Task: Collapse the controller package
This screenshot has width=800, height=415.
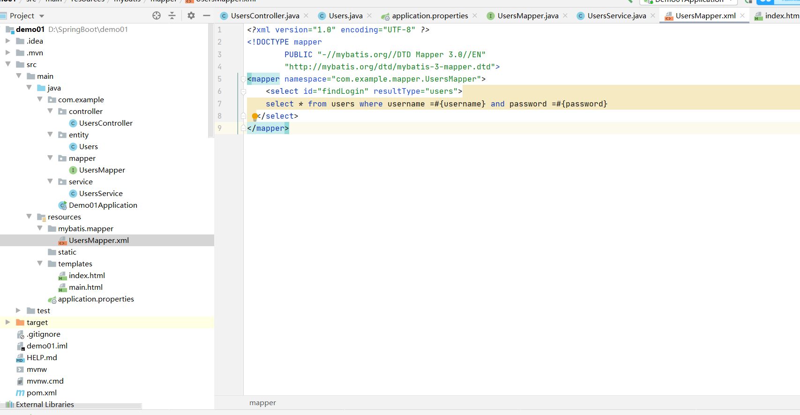Action: pyautogui.click(x=50, y=111)
